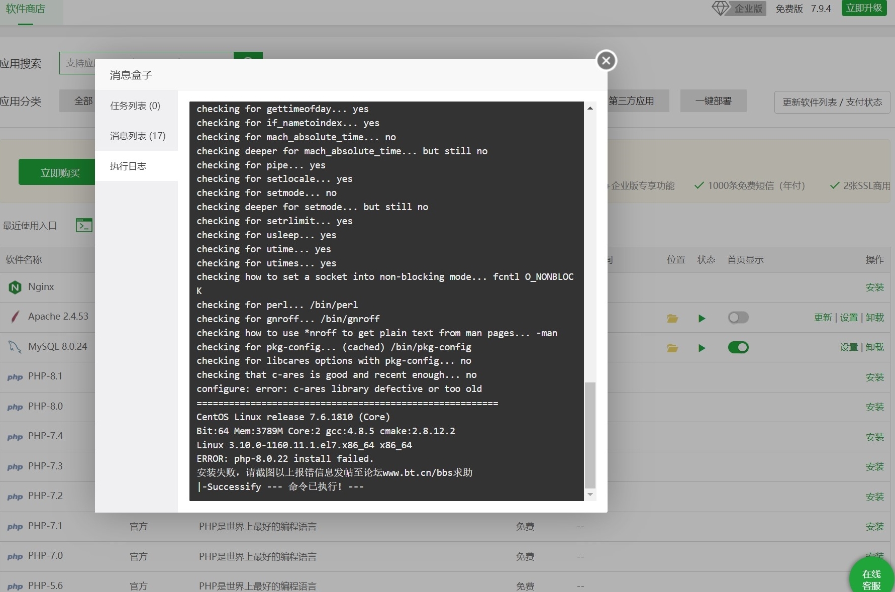Click the PHP-7.3 php icon
The image size is (895, 592).
pos(15,467)
